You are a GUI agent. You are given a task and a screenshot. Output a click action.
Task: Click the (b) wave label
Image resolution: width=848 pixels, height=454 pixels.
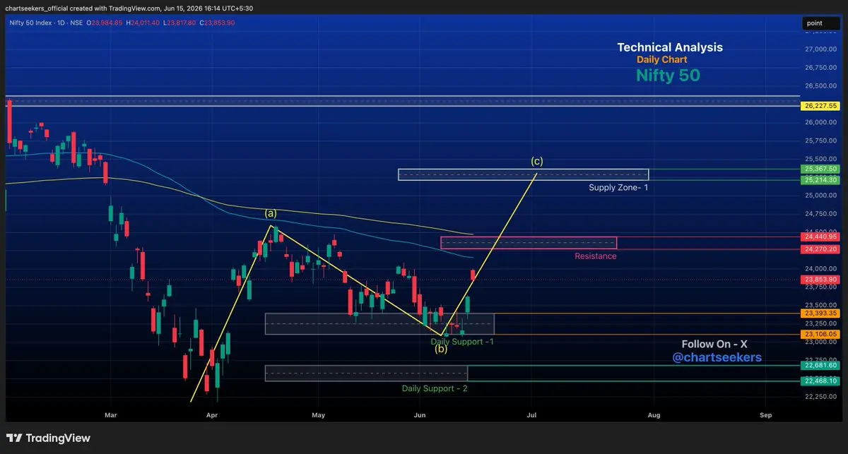point(440,350)
